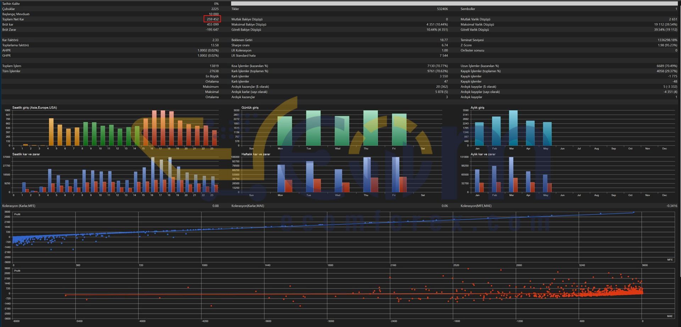Screen dimensions: 681x327
Task: Click the losing trades value '4058 (29.37%)'
Action: (x=667, y=71)
